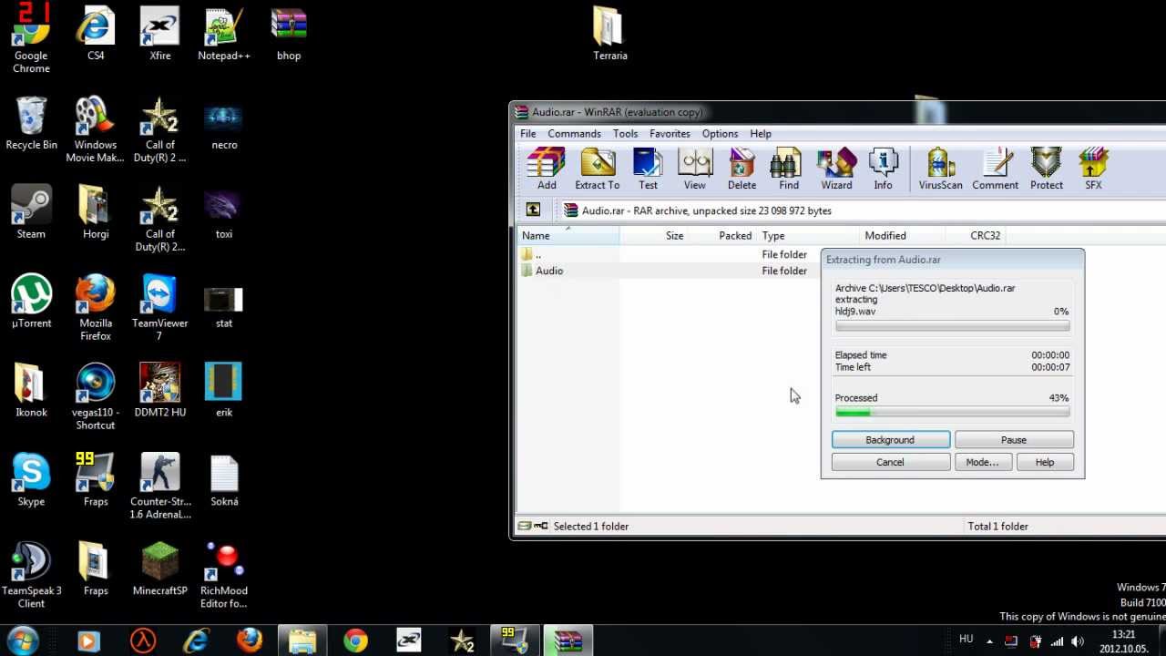Click the Add toolbar icon in WinRAR
The height and width of the screenshot is (656, 1166).
tap(547, 169)
